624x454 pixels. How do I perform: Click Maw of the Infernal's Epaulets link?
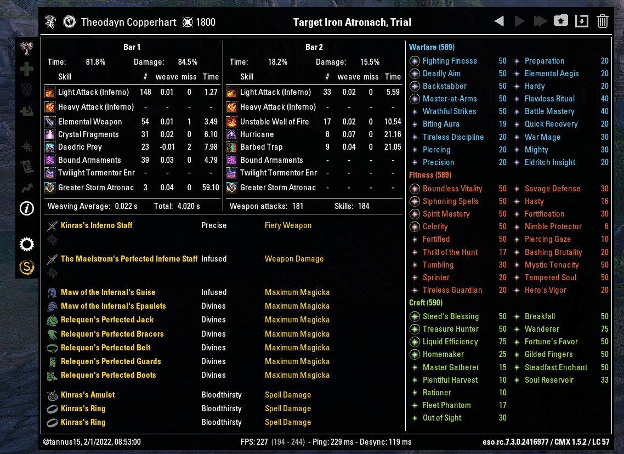[113, 306]
